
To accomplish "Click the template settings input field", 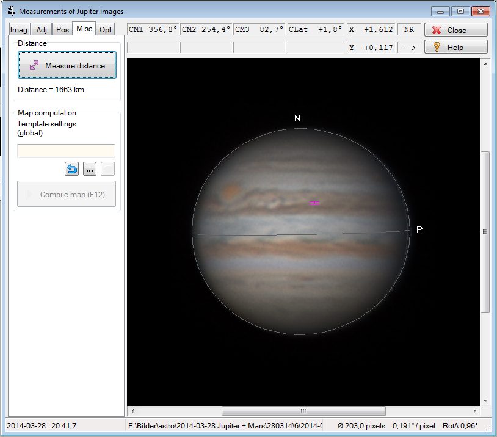I will (x=66, y=151).
